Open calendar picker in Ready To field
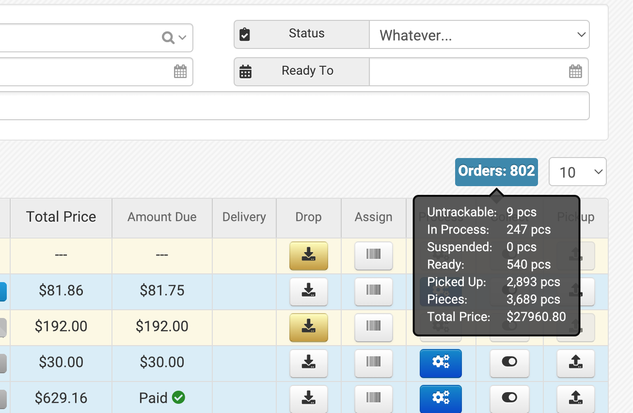Viewport: 633px width, 413px height. pos(575,72)
